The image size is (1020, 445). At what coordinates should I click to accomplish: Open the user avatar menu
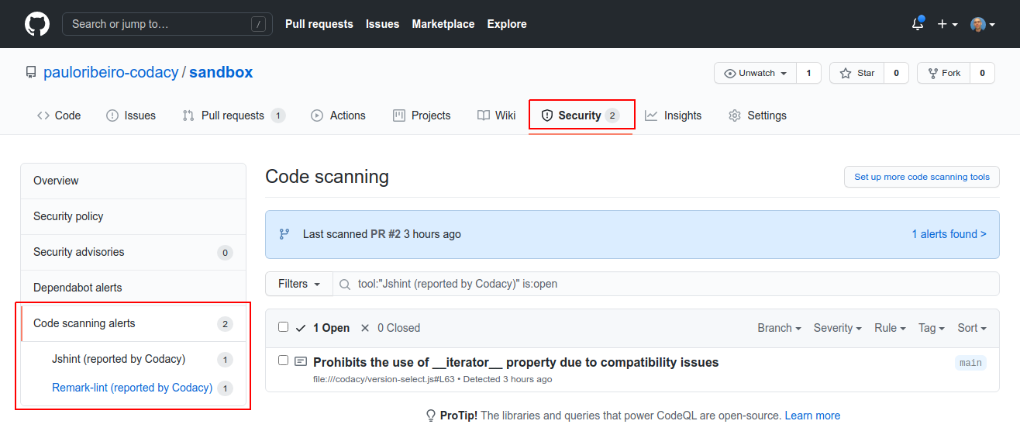(982, 24)
